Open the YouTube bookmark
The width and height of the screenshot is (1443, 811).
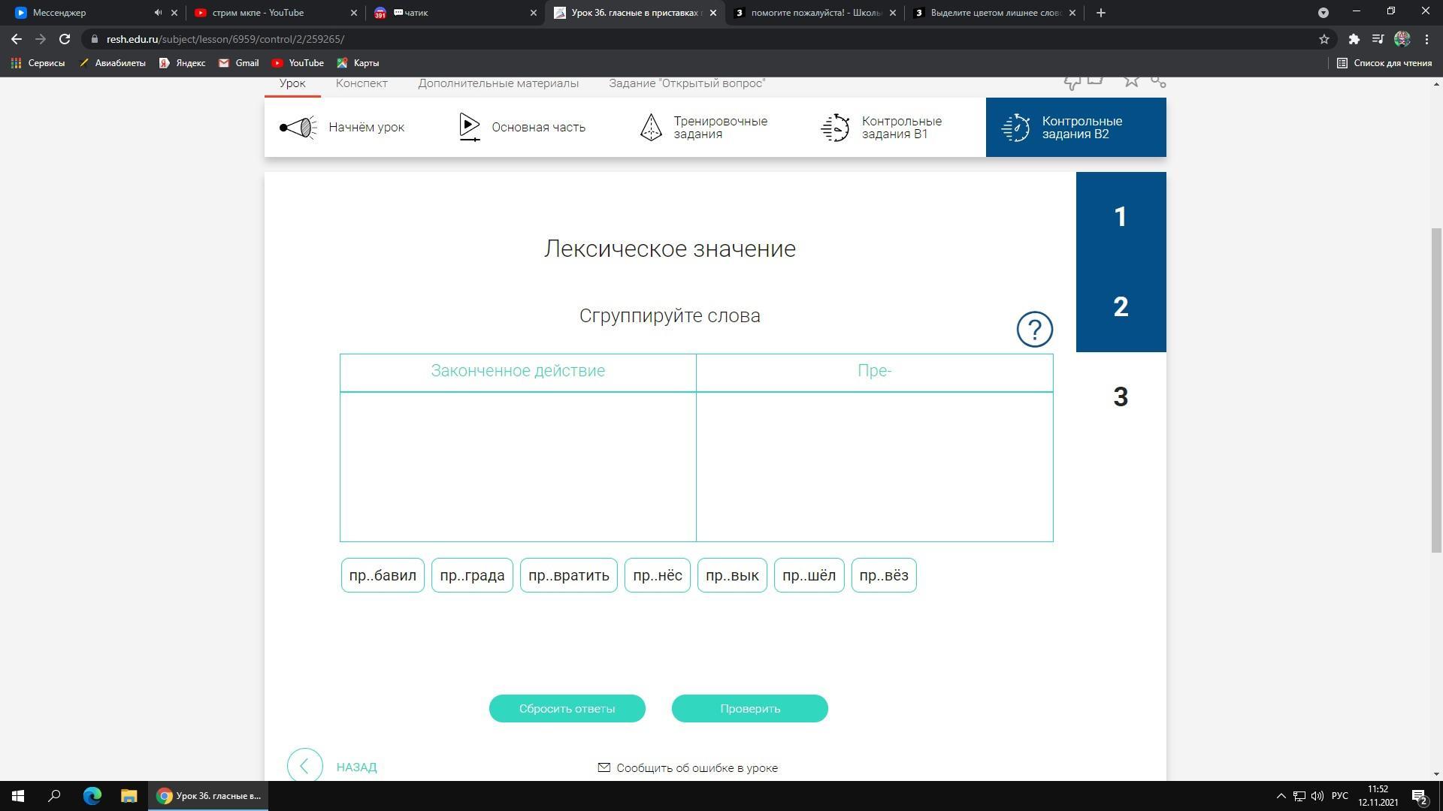[x=298, y=63]
